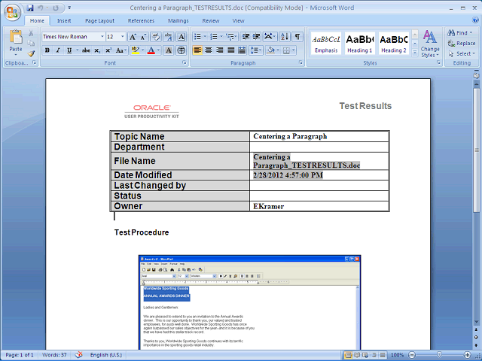Open the Mailings tab

pyautogui.click(x=178, y=20)
